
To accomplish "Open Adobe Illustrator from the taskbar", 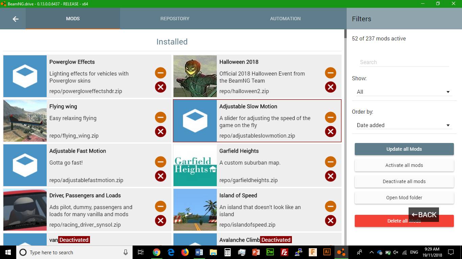I will [327, 252].
